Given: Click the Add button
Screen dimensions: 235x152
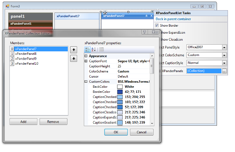Looking at the screenshot, I should pos(23,121).
